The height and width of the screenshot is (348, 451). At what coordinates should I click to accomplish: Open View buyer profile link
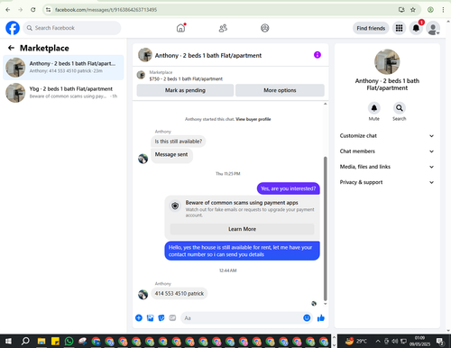[x=253, y=119]
